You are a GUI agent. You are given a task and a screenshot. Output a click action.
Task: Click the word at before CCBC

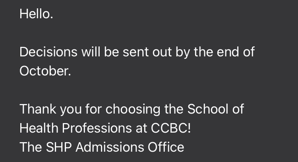tap(141, 128)
